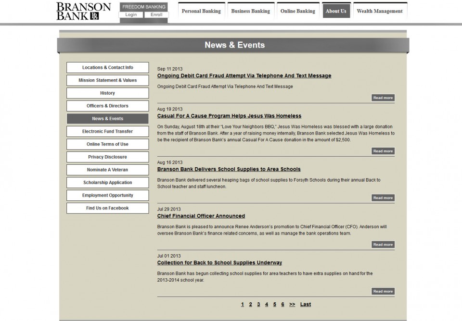Open Locations & Contact Info in sidebar
The height and width of the screenshot is (321, 462).
coord(107,67)
